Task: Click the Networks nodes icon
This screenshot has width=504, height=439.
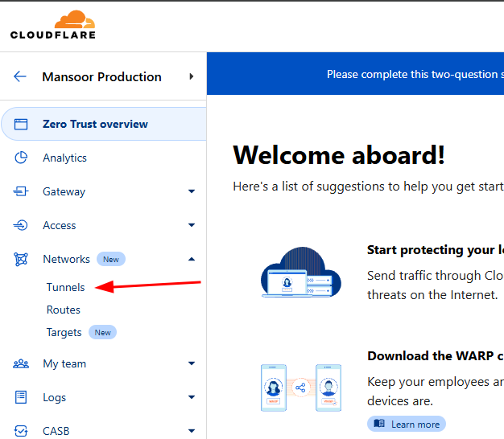Action: coord(21,260)
